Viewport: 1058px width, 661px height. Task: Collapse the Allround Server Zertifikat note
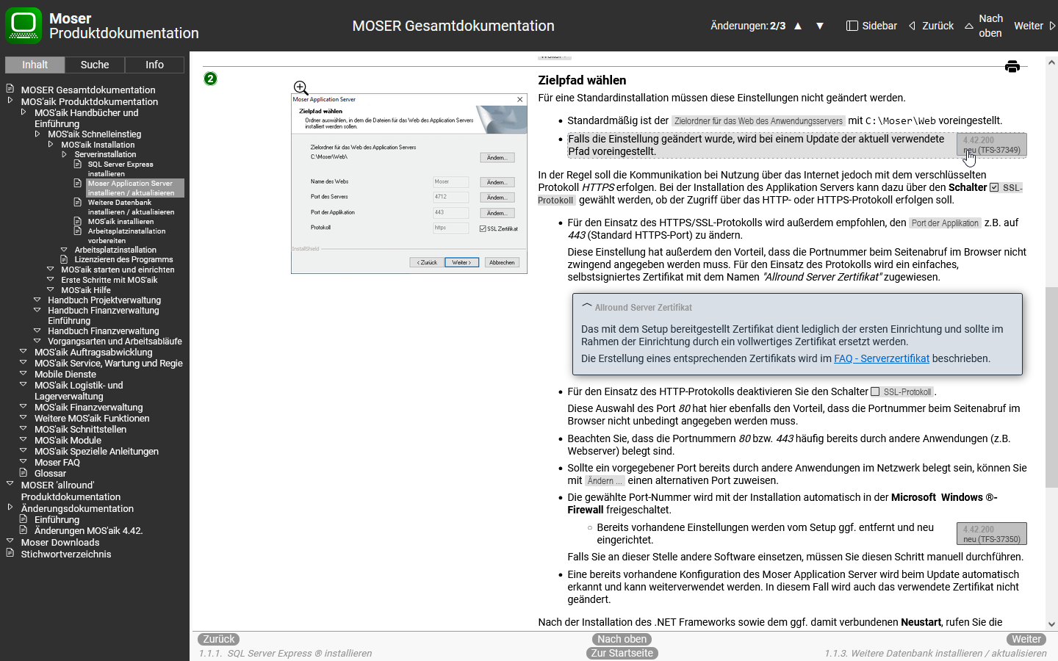coord(587,306)
